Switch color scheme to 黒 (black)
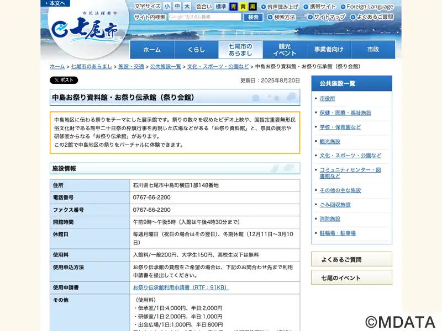 click(252, 7)
